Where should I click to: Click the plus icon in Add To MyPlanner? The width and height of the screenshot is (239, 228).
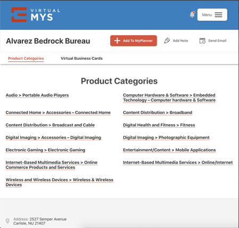point(117,40)
